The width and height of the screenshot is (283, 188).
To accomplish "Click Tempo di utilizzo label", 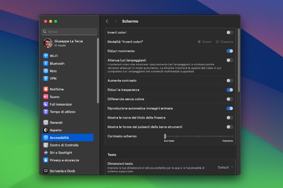I will 63,112.
